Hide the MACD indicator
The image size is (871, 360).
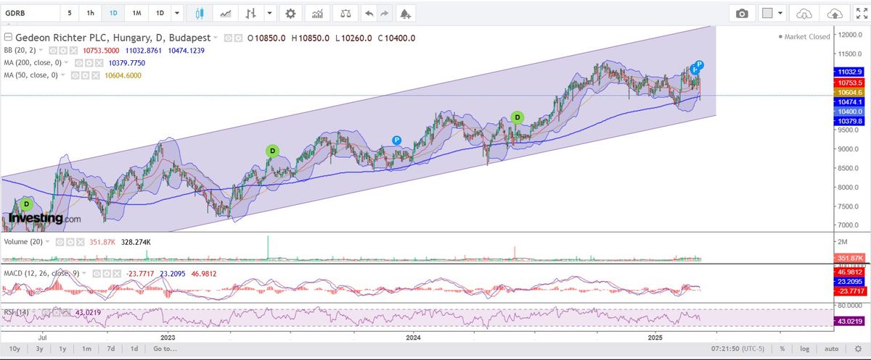pyautogui.click(x=97, y=274)
